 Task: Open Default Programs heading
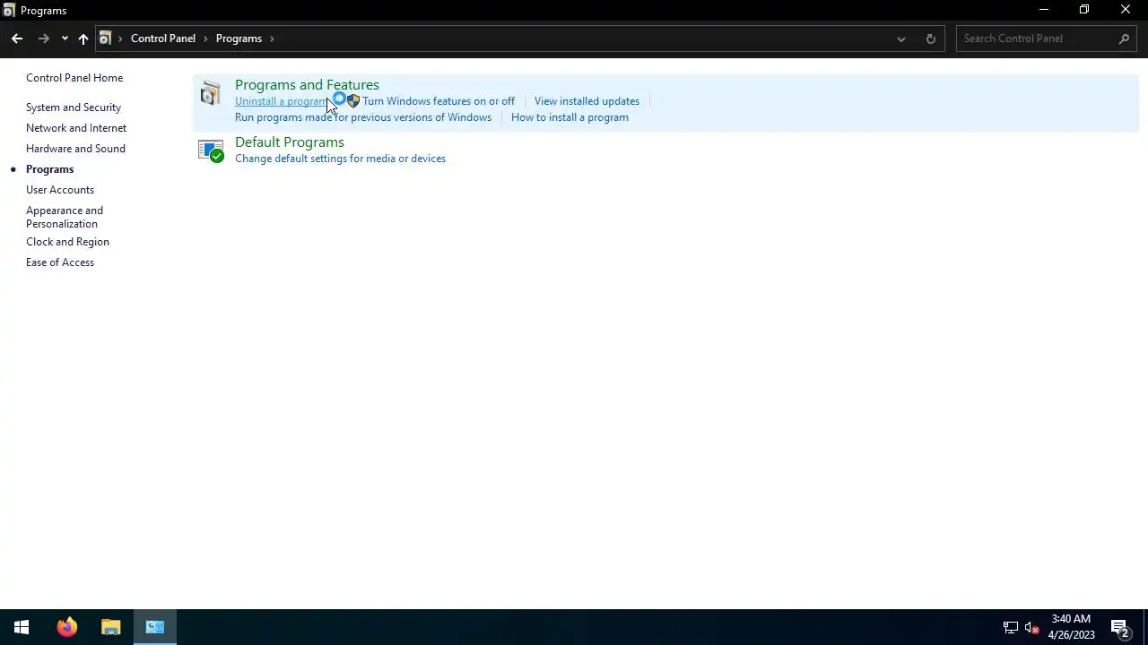[290, 142]
